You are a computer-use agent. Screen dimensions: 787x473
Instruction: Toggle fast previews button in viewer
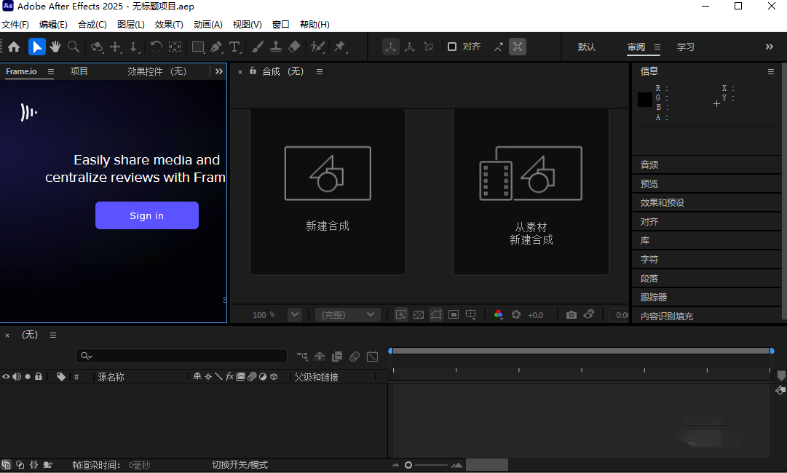point(400,314)
